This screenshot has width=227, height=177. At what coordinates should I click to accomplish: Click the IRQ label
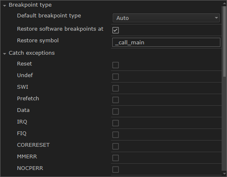[22, 122]
